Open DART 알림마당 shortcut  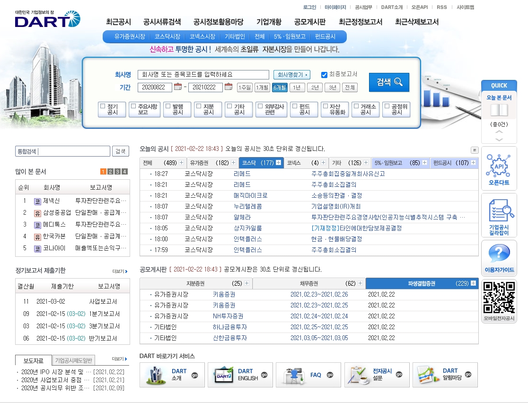pos(445,375)
